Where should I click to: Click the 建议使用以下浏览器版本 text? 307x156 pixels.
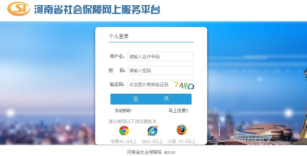(x=133, y=122)
